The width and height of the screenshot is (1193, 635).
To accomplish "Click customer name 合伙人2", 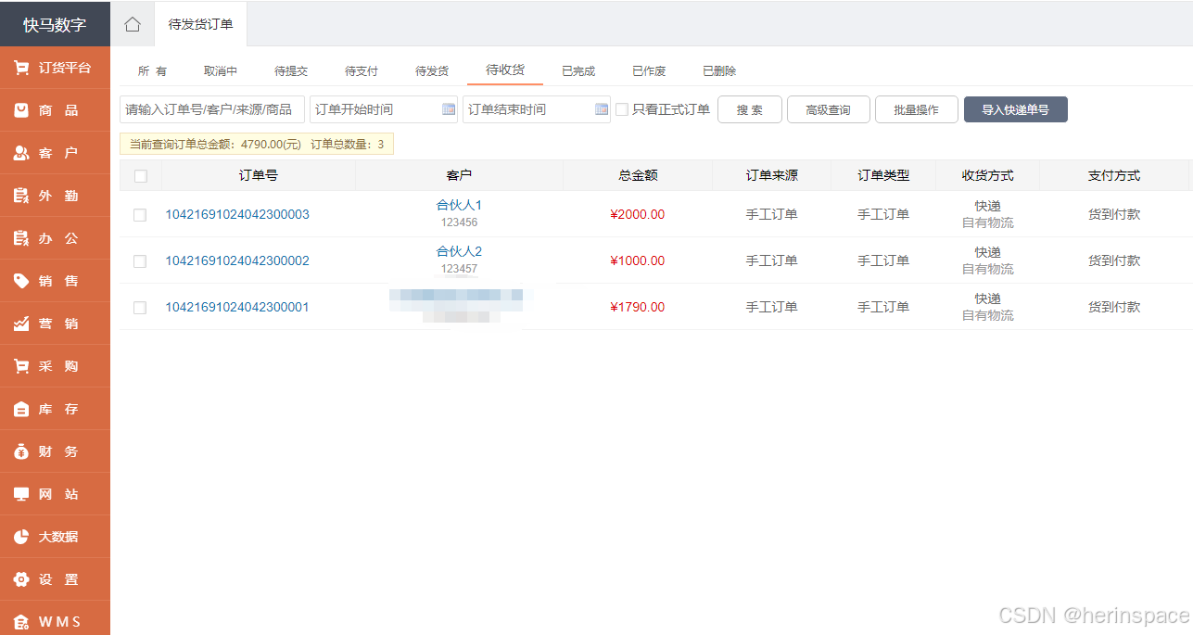I will (460, 252).
